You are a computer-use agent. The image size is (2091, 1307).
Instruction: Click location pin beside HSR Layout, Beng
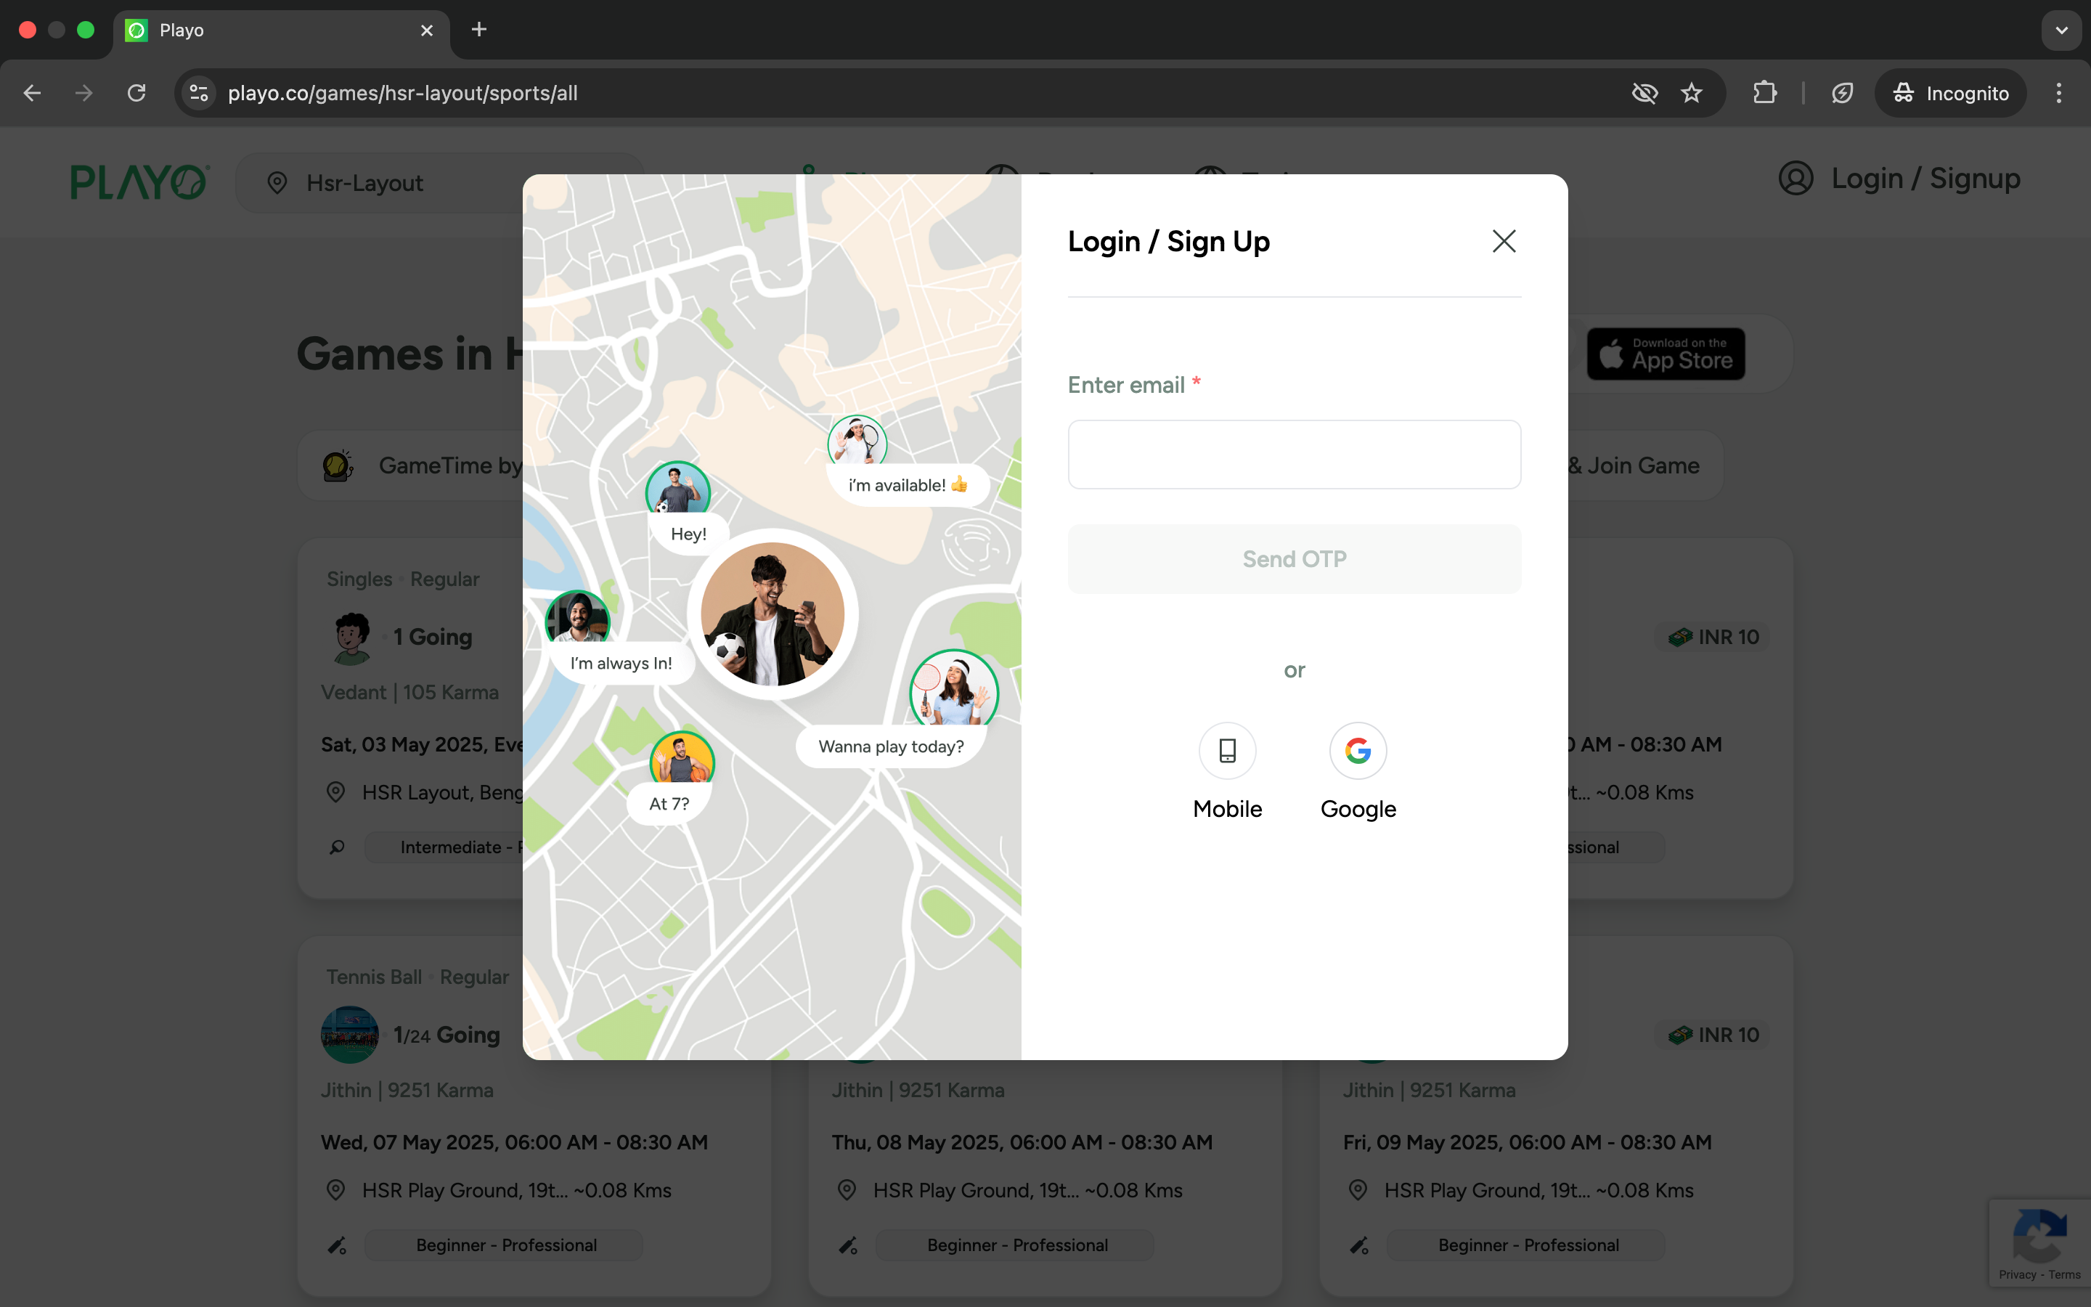[x=336, y=791]
